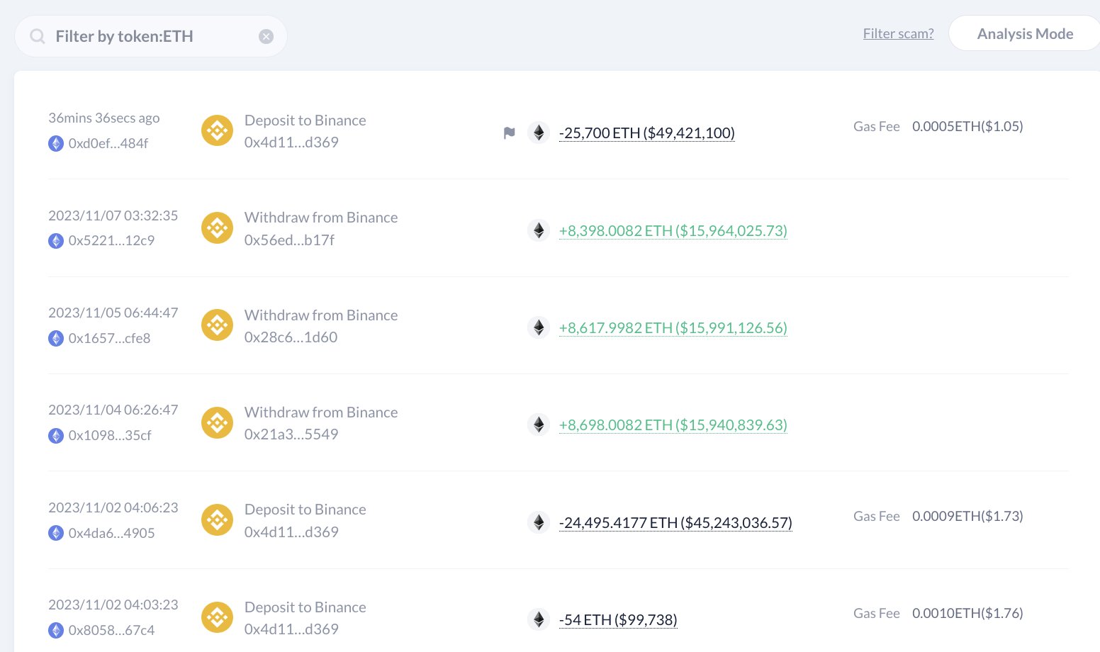Click Binance logo beside 0x56ed...b17f

(x=217, y=228)
